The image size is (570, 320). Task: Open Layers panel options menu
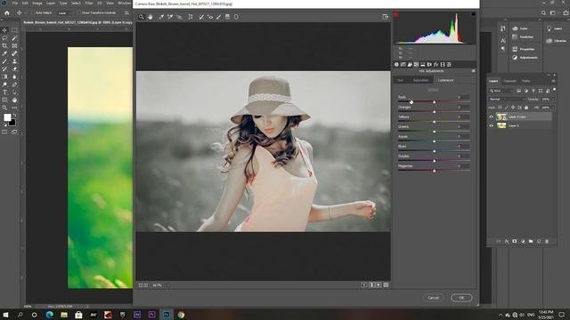553,81
